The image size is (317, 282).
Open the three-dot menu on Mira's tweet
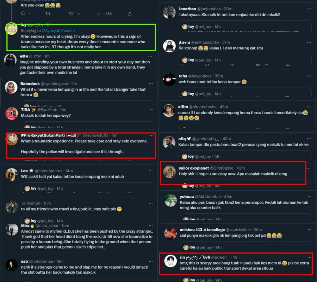click(151, 226)
